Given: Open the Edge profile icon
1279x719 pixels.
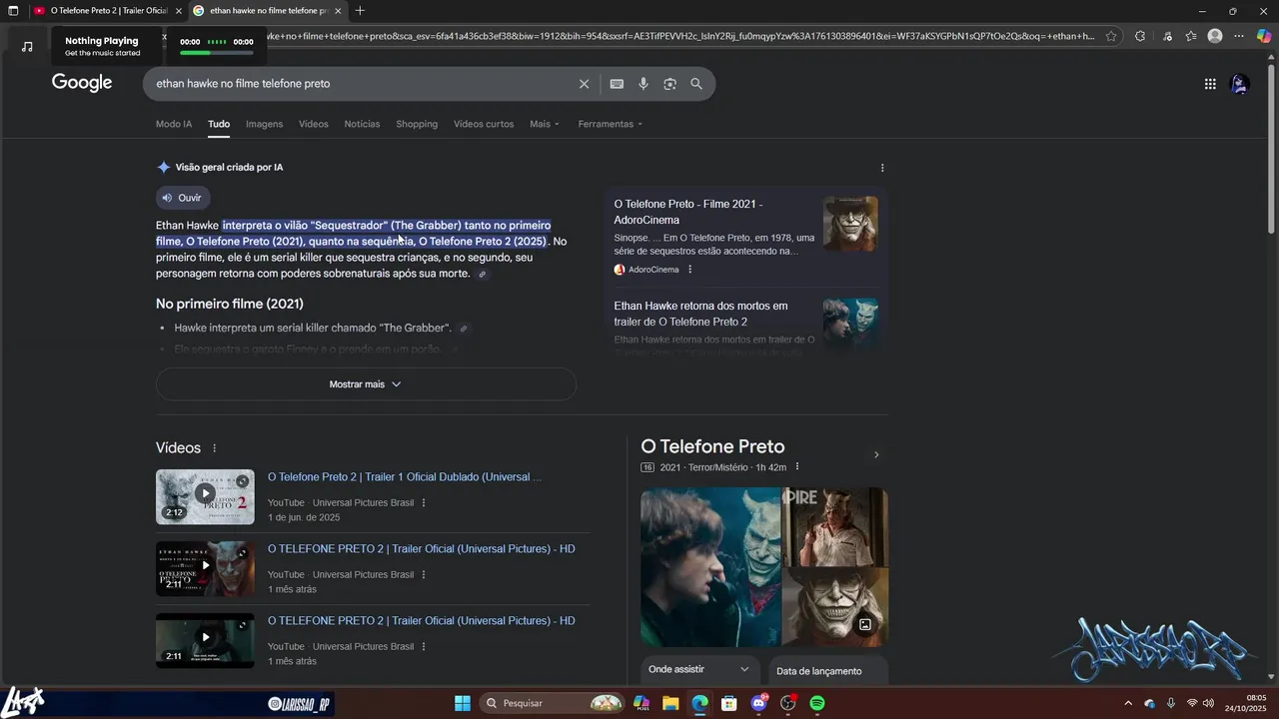Looking at the screenshot, I should point(1215,36).
